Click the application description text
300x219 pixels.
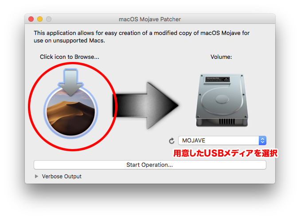coord(142,37)
